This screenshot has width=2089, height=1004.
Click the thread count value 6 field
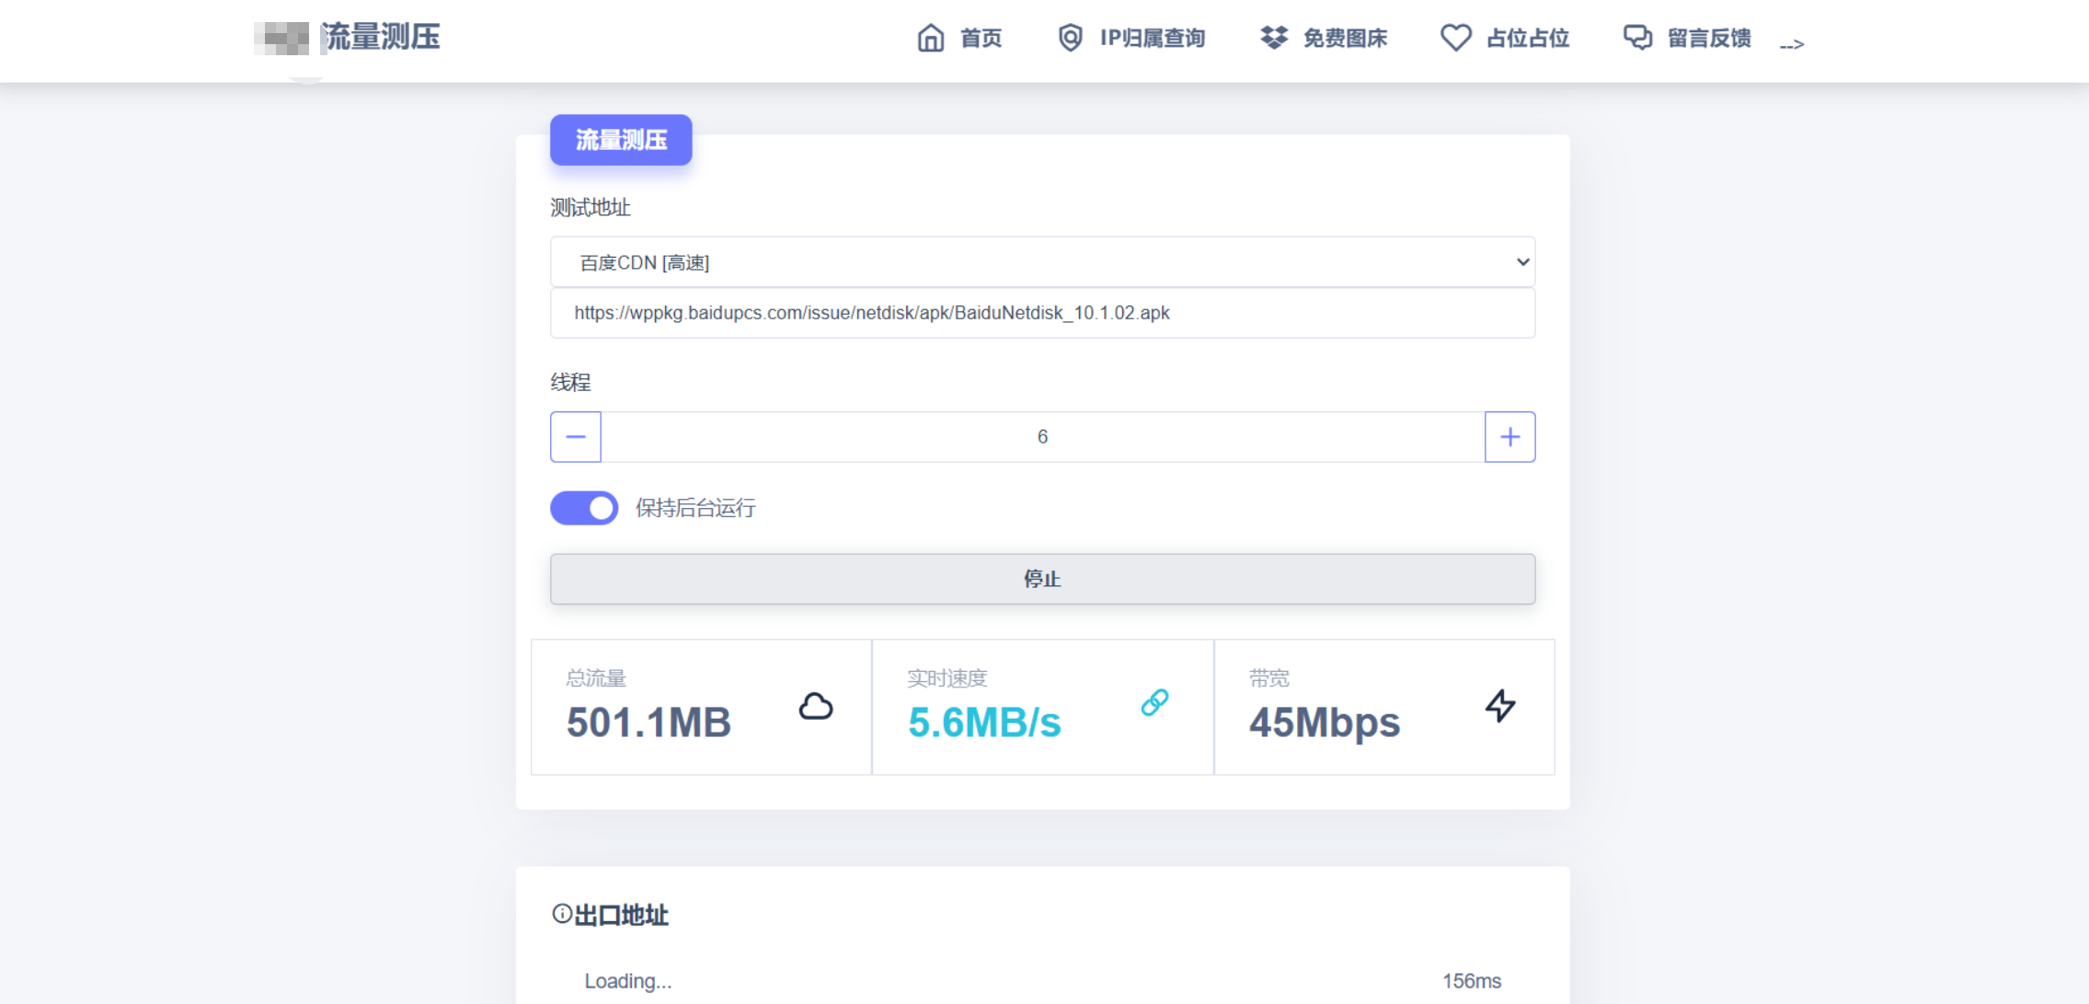click(x=1042, y=436)
